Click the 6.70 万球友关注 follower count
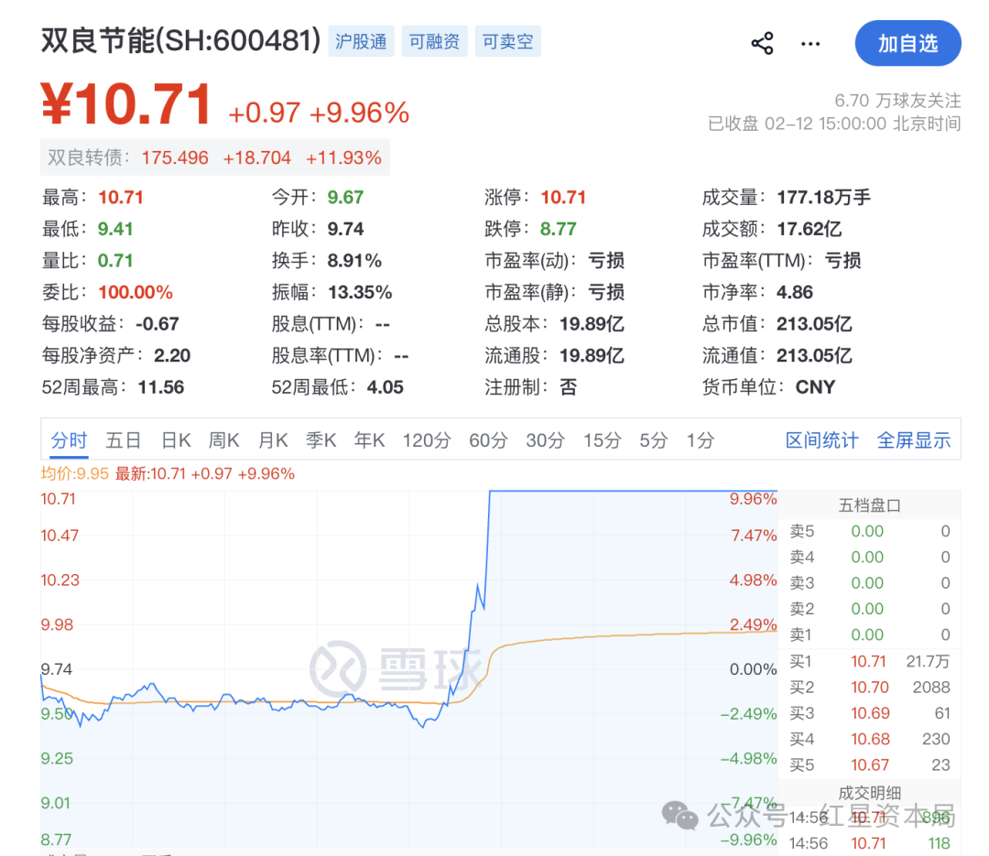989x856 pixels. (x=897, y=101)
